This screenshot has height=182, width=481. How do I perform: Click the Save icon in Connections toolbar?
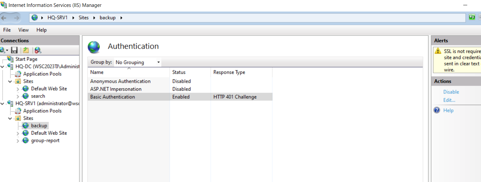click(14, 50)
